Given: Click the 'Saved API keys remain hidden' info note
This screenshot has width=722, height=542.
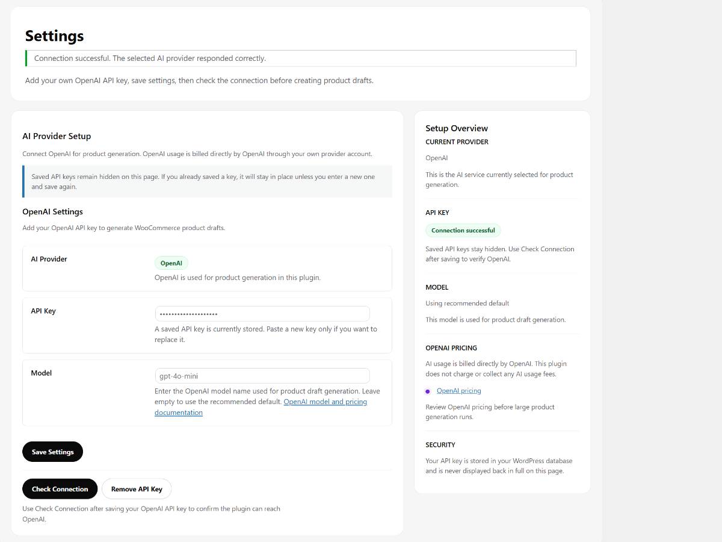Looking at the screenshot, I should 207,182.
